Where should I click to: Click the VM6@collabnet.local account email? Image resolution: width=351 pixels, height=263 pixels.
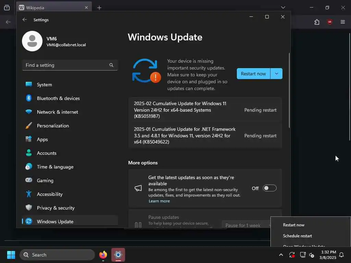[66, 45]
